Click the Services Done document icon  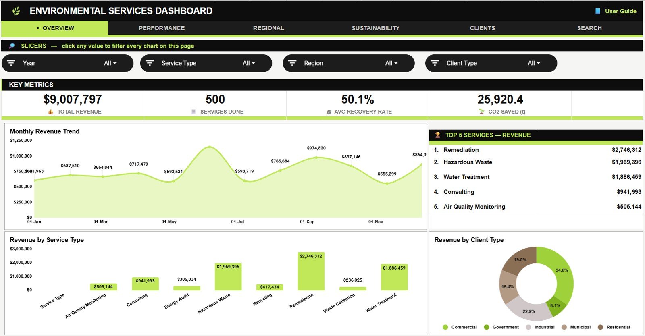[193, 112]
